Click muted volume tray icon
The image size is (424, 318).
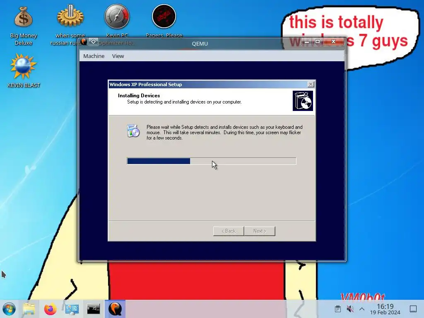pos(350,309)
